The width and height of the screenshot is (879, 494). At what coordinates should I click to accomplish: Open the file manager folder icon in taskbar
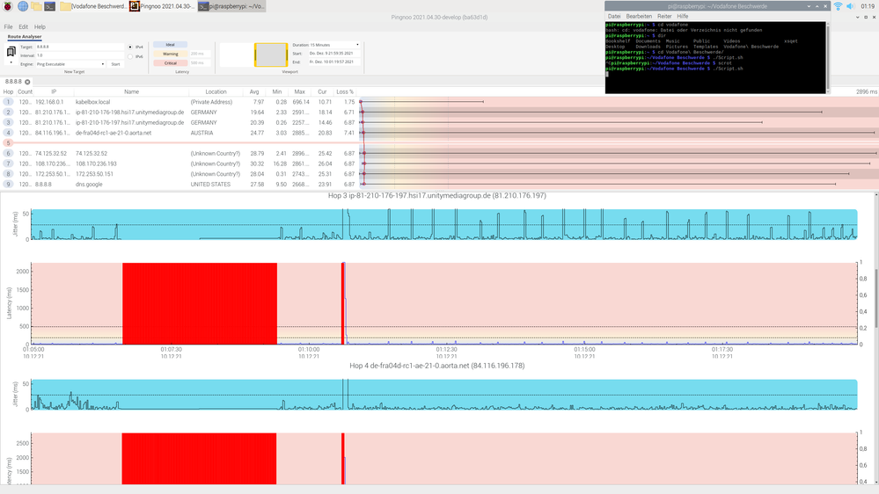click(x=36, y=6)
